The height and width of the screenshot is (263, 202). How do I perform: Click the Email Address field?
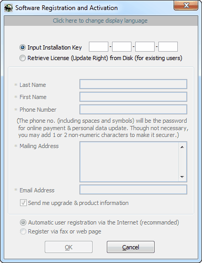133,190
